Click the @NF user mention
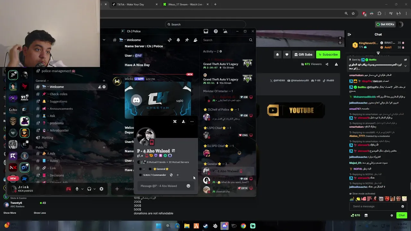This screenshot has height=231, width=411. [138, 56]
